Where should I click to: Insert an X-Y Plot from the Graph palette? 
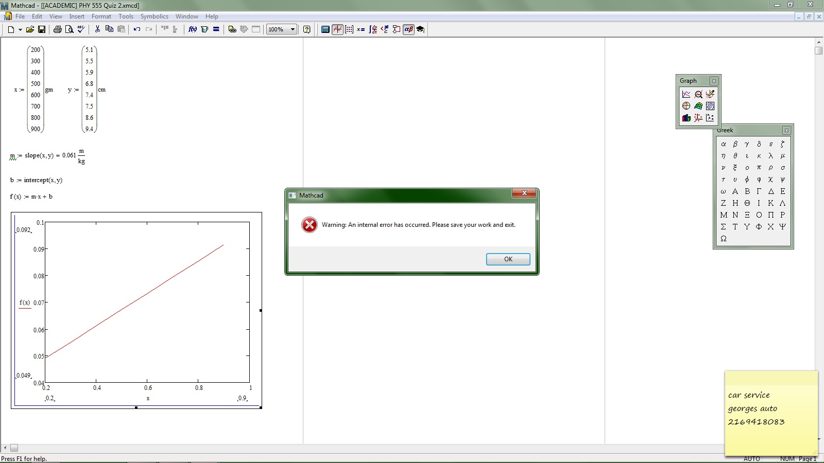[x=686, y=94]
